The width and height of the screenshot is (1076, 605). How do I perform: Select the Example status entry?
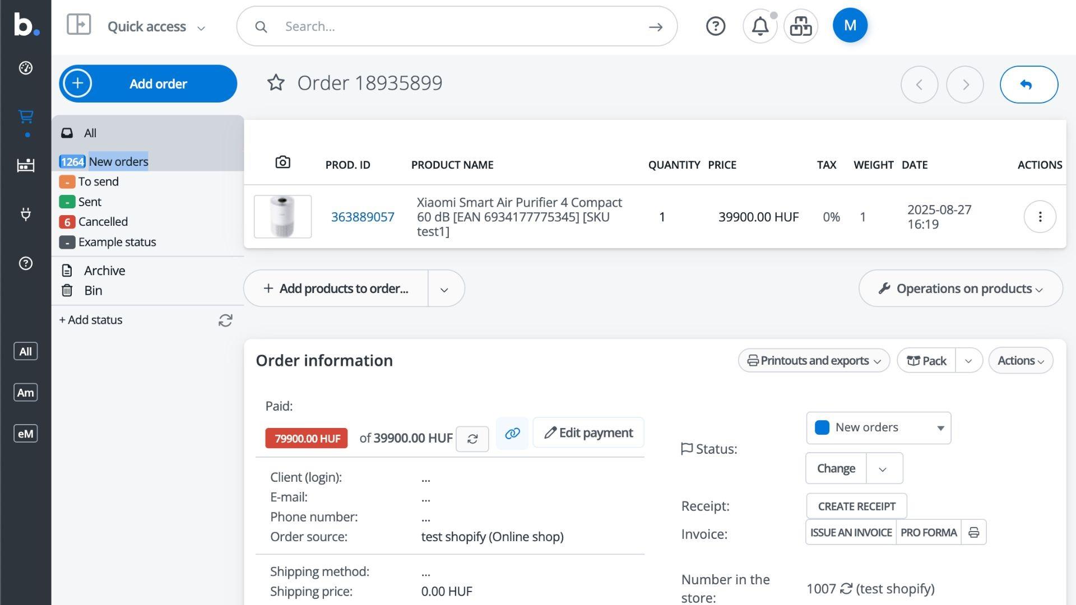117,242
